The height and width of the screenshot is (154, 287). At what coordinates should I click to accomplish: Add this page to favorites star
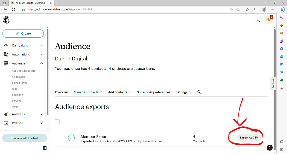[238, 10]
